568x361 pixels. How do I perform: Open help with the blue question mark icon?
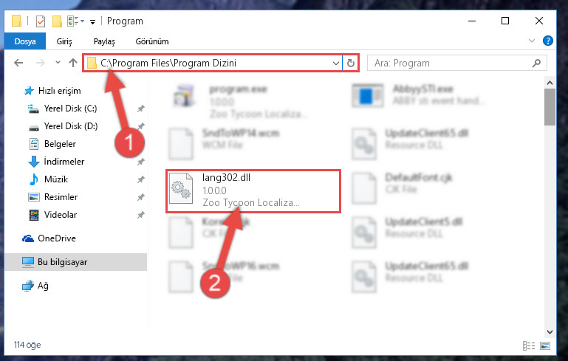click(x=548, y=41)
